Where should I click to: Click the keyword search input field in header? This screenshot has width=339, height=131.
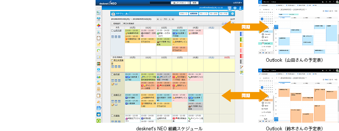160,3
